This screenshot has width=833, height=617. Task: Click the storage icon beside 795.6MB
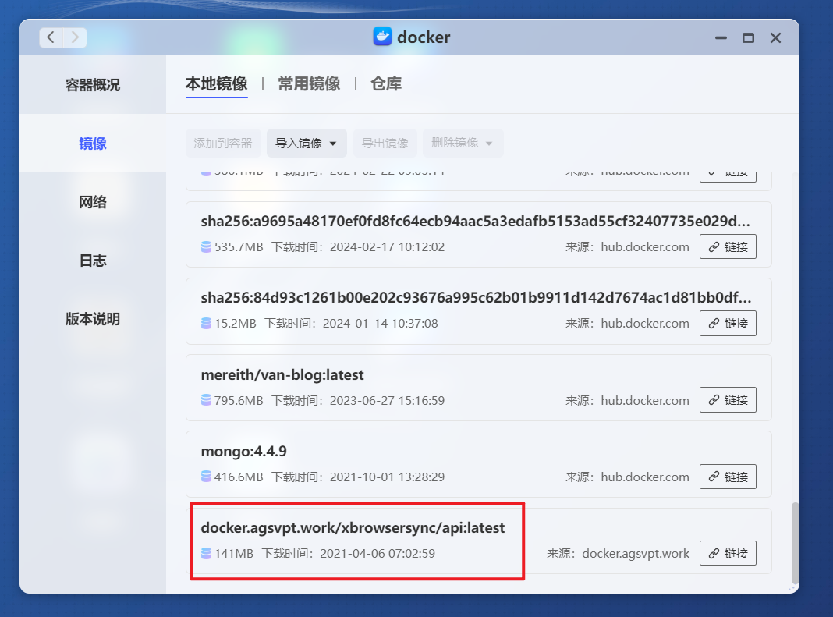pyautogui.click(x=206, y=400)
